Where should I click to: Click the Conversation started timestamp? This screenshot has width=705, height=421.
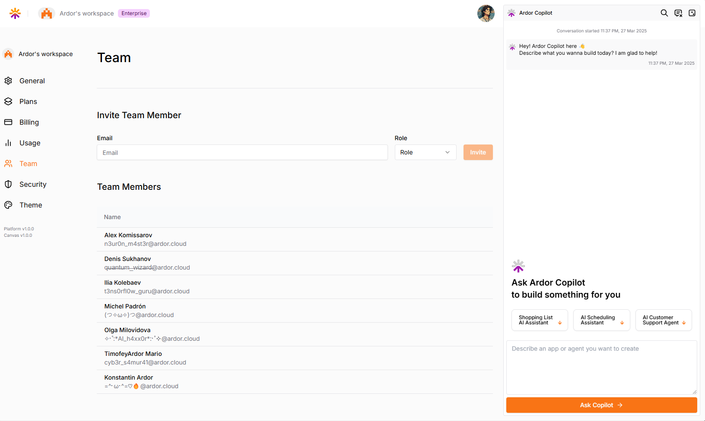click(602, 31)
